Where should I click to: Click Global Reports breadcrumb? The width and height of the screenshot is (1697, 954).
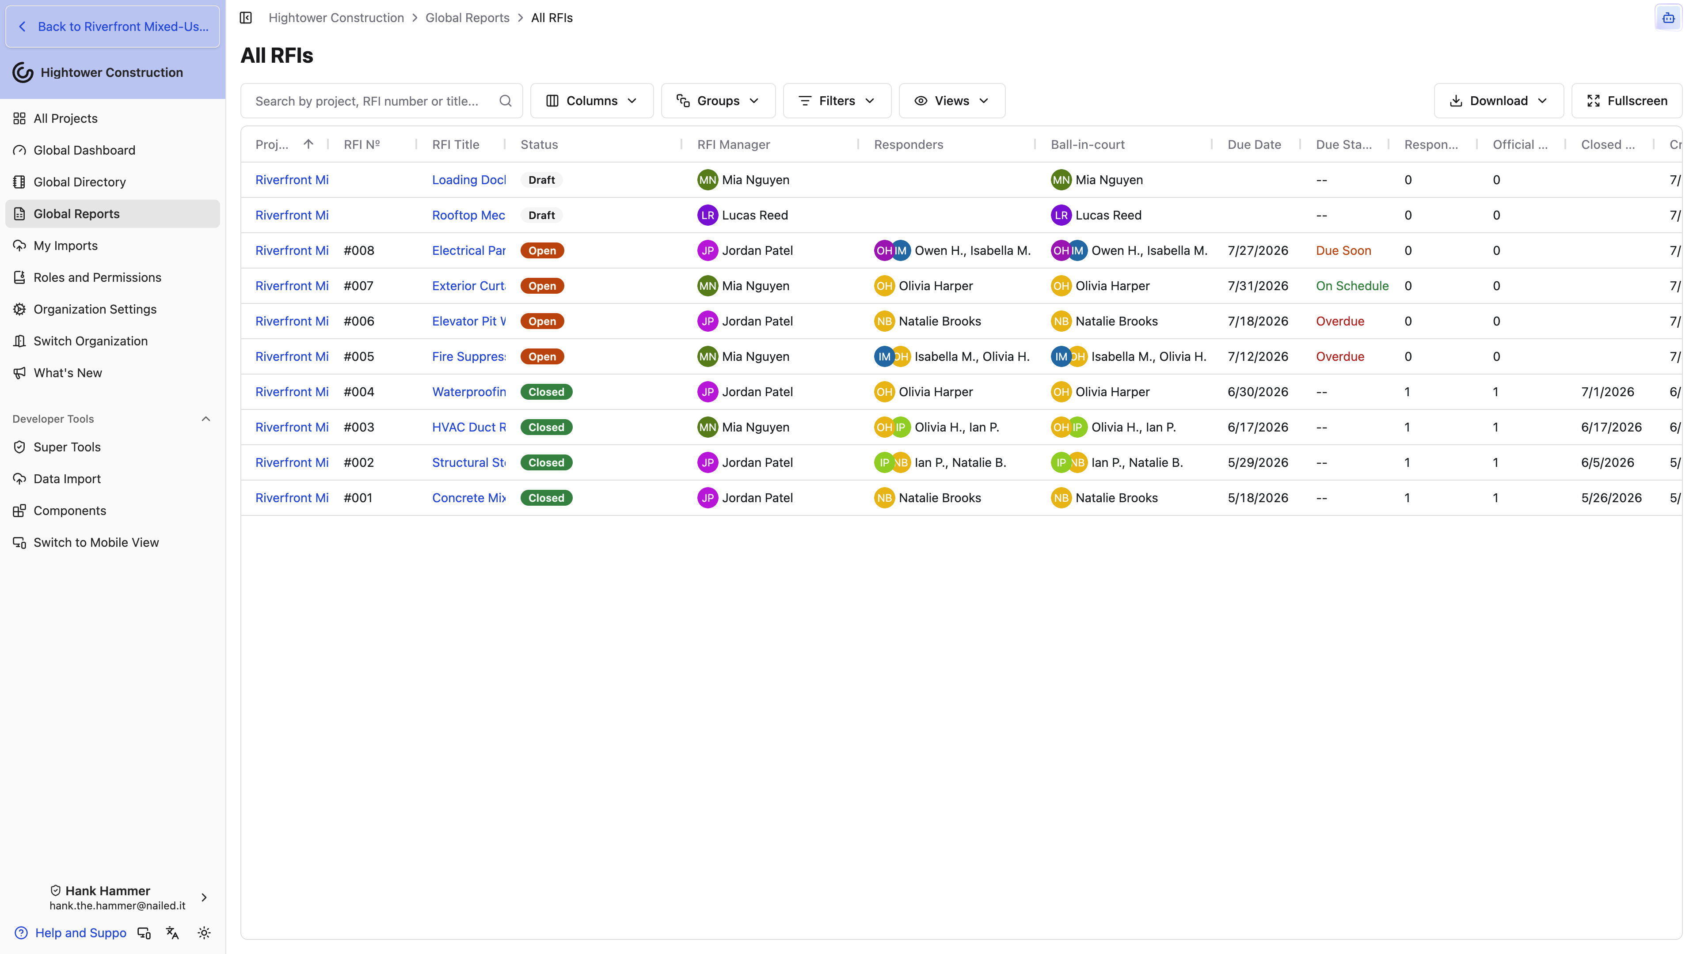[x=467, y=18]
